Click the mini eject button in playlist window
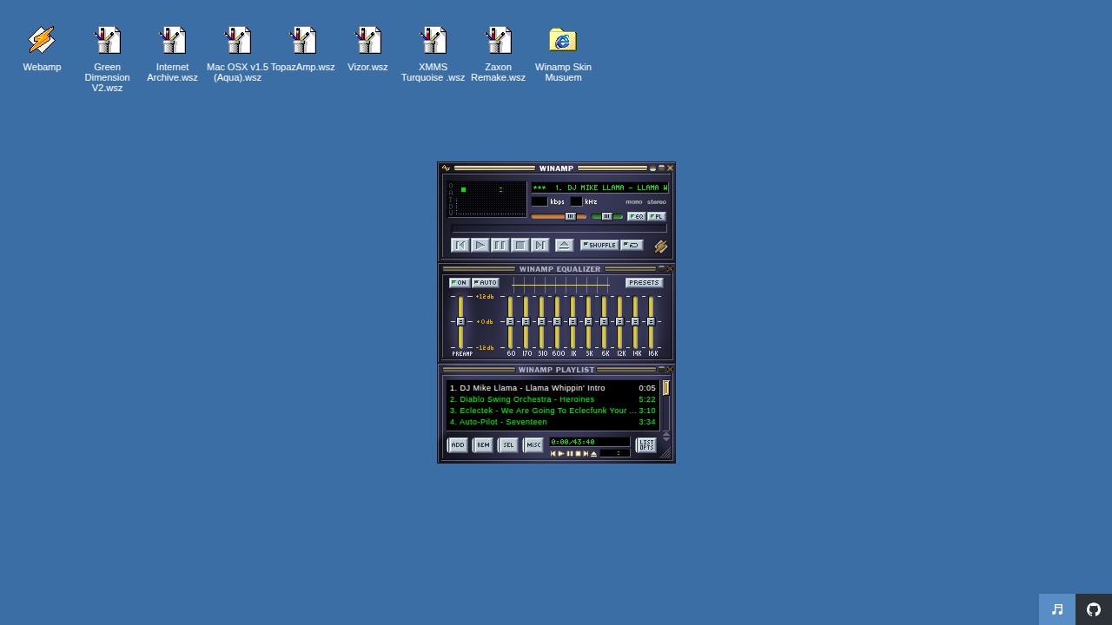Image resolution: width=1112 pixels, height=625 pixels. pyautogui.click(x=594, y=454)
